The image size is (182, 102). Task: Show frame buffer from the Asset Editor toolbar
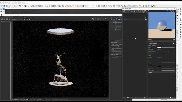pyautogui.click(x=145, y=11)
